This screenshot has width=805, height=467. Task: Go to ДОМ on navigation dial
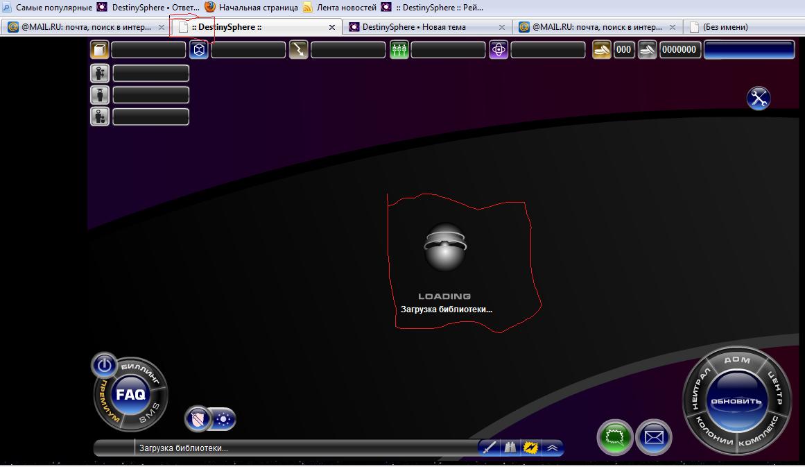pos(737,359)
